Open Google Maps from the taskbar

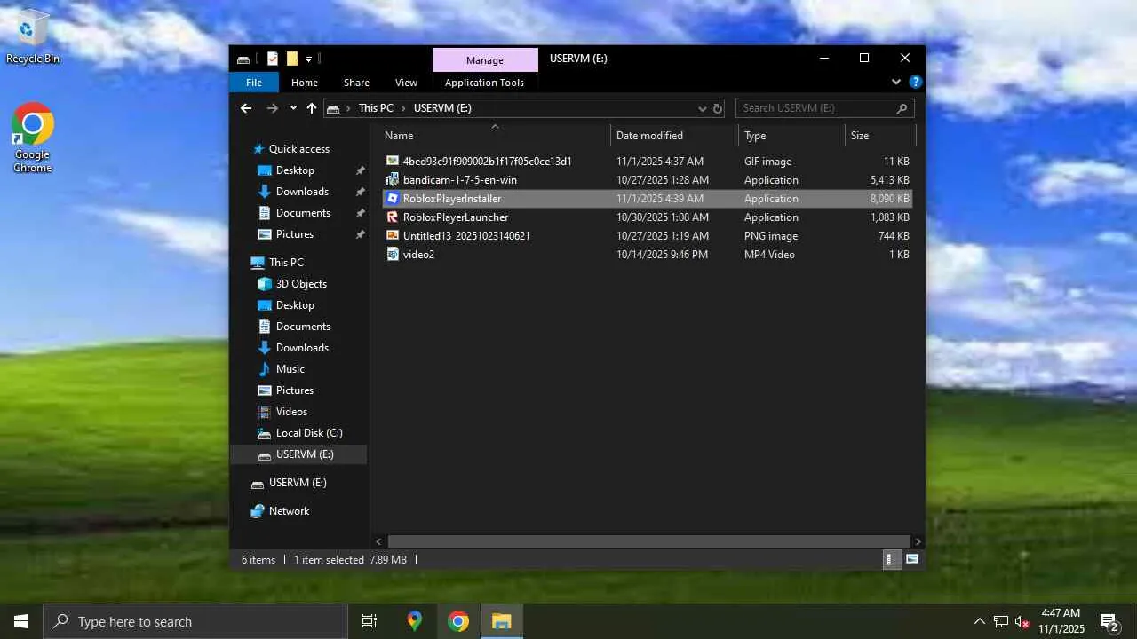pos(414,621)
